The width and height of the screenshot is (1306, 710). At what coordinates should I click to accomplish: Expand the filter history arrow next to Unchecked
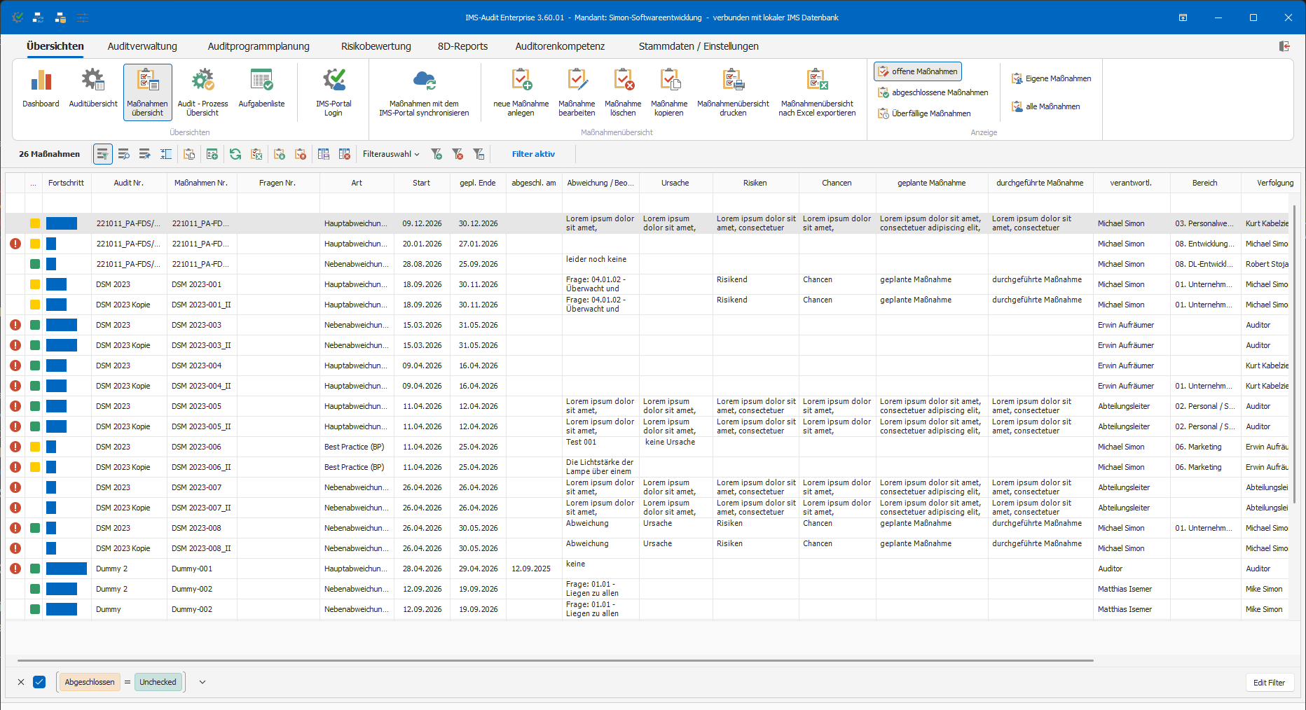point(202,682)
